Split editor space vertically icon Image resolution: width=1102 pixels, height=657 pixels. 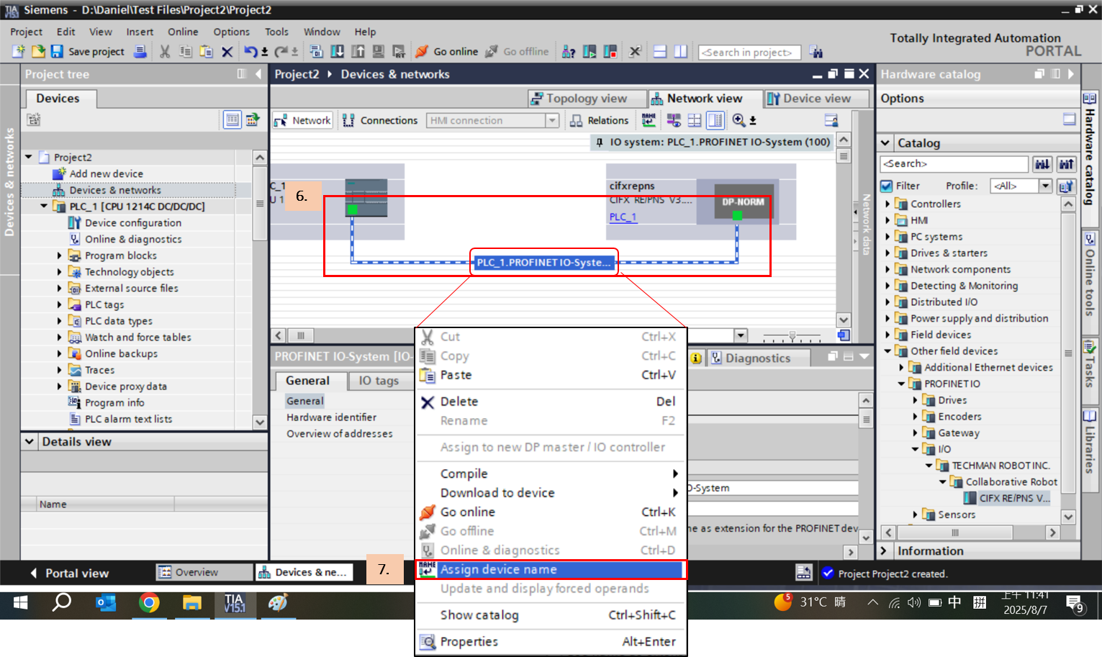681,52
